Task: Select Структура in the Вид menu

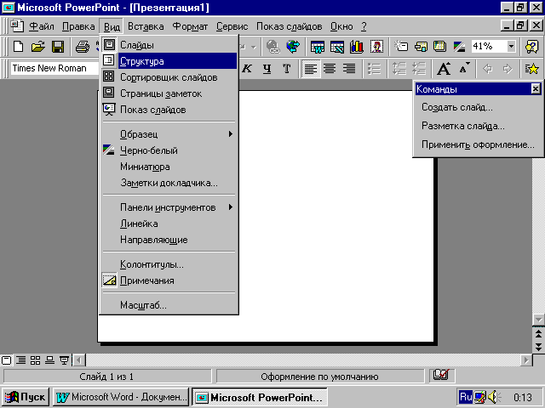Action: pos(169,61)
